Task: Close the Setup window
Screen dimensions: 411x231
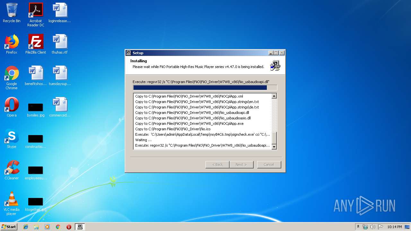Action: pos(282,53)
